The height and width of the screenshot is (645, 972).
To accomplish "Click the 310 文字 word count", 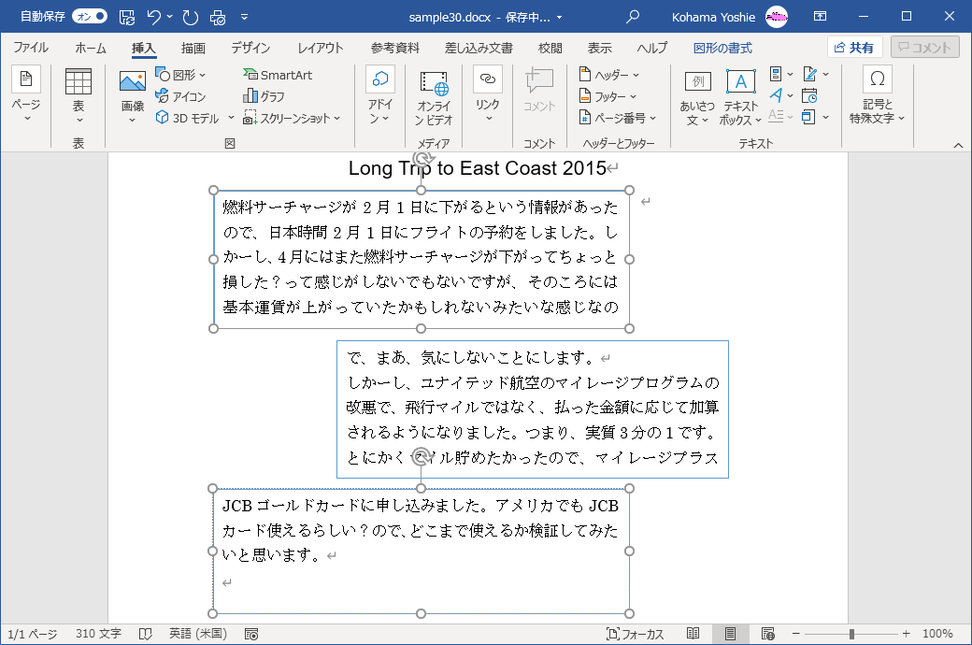I will (98, 634).
